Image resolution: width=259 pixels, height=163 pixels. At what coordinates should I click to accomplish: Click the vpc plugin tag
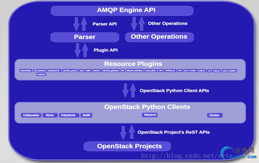click(160, 71)
